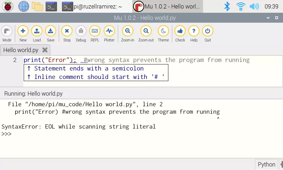This screenshot has width=283, height=170.
Task: Open the volume control in system tray
Action: click(x=254, y=6)
